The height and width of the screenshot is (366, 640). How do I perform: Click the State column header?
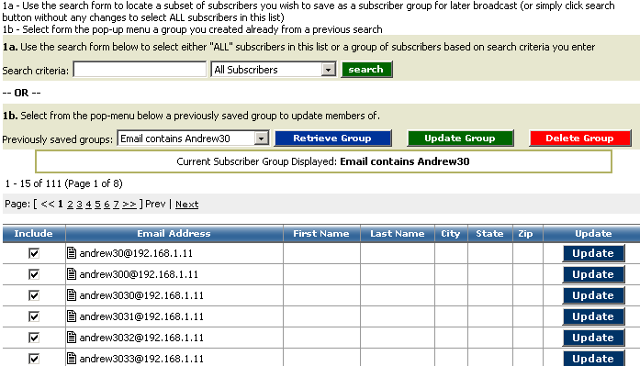pos(490,234)
